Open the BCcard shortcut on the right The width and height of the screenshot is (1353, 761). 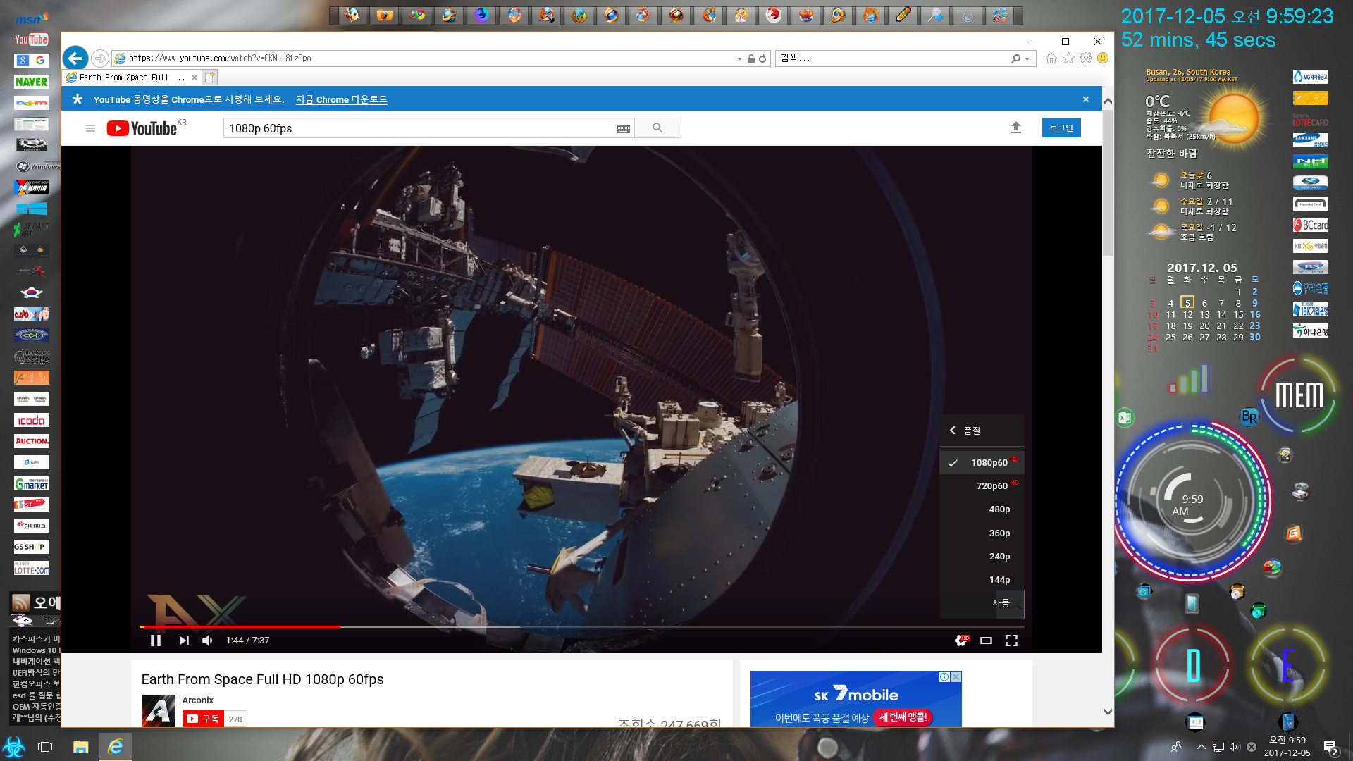(x=1311, y=225)
